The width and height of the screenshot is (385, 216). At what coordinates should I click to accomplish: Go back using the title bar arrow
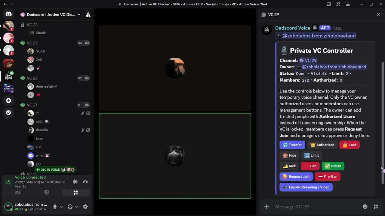pyautogui.click(x=5, y=4)
